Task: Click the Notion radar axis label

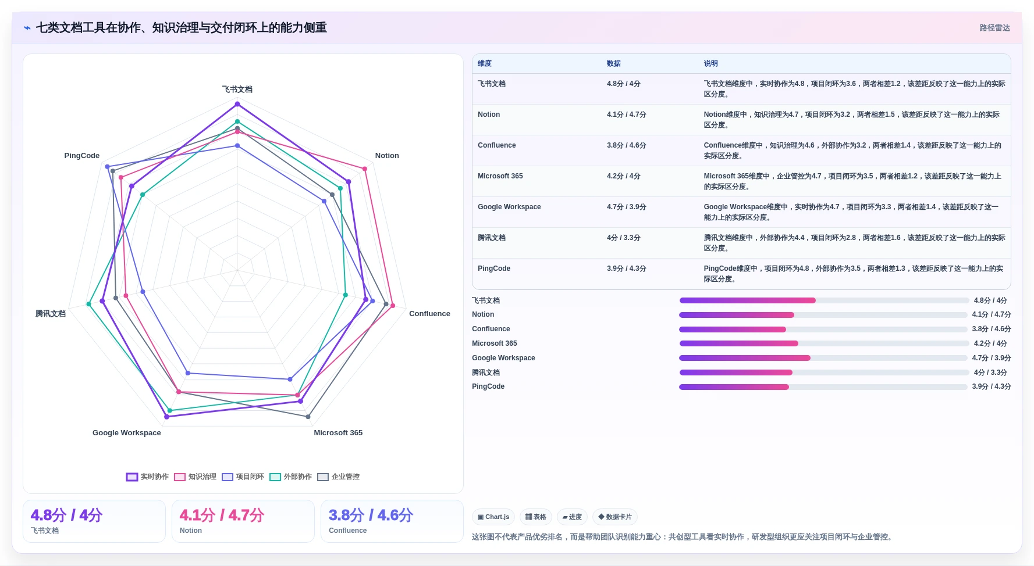Action: [x=387, y=156]
